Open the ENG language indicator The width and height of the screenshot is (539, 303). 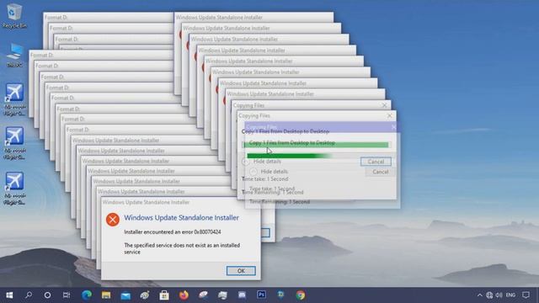[510, 295]
